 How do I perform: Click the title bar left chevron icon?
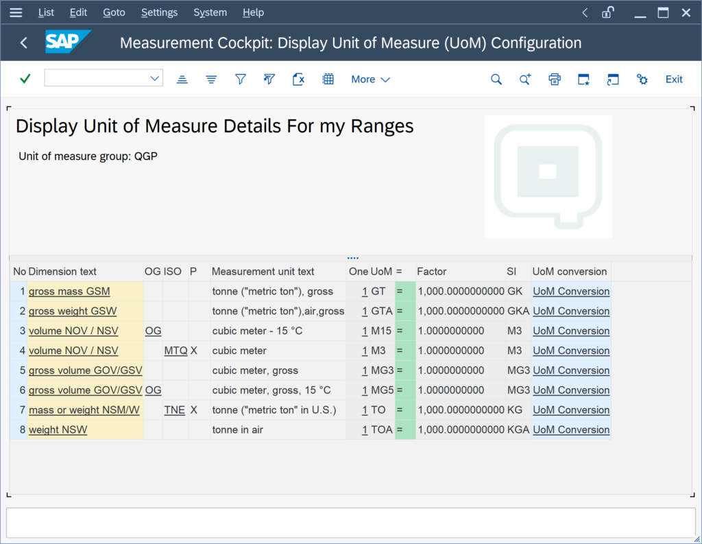click(585, 12)
